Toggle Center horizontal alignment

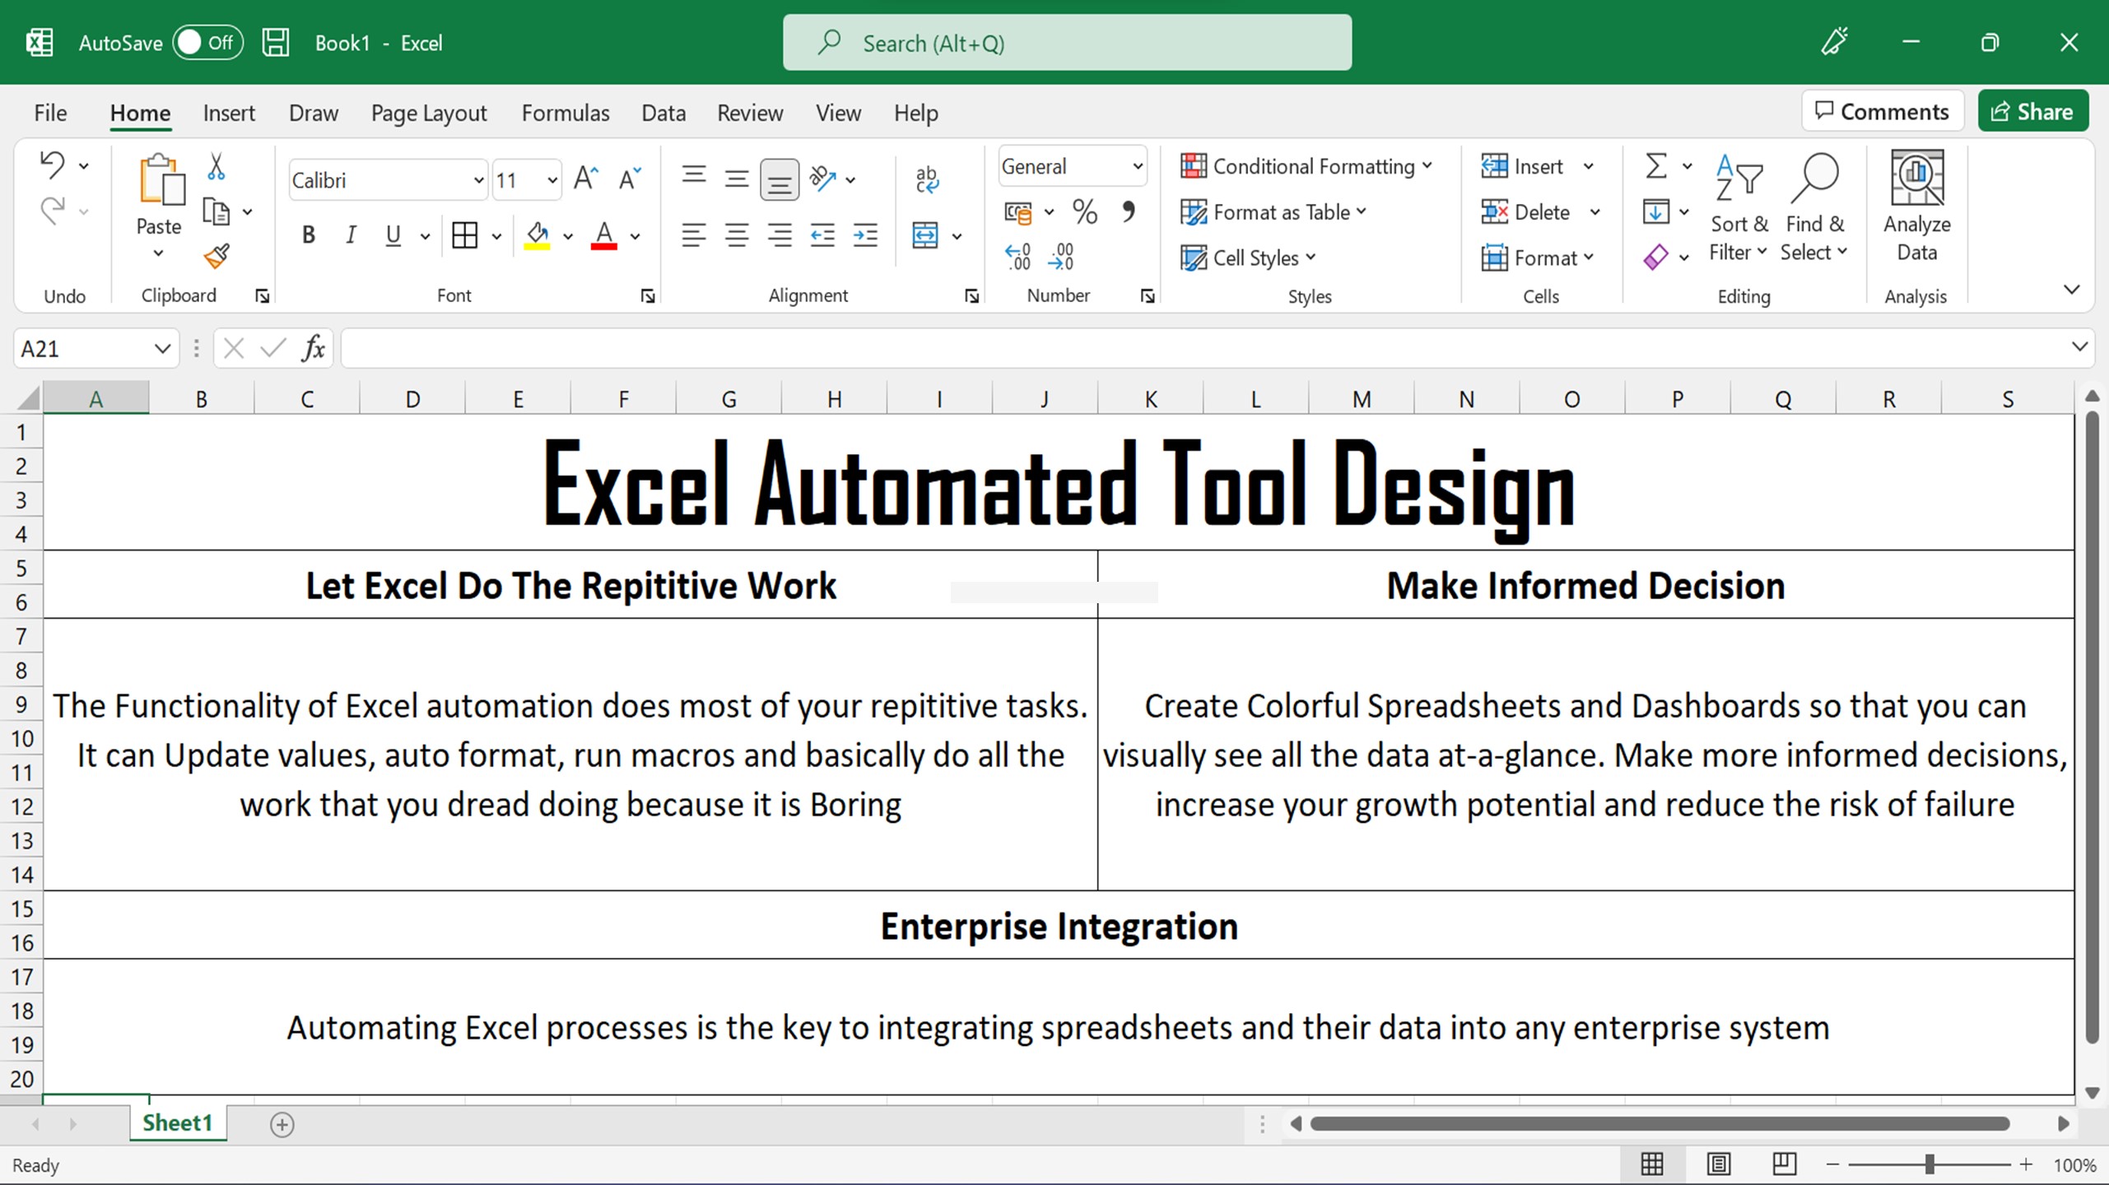[737, 236]
